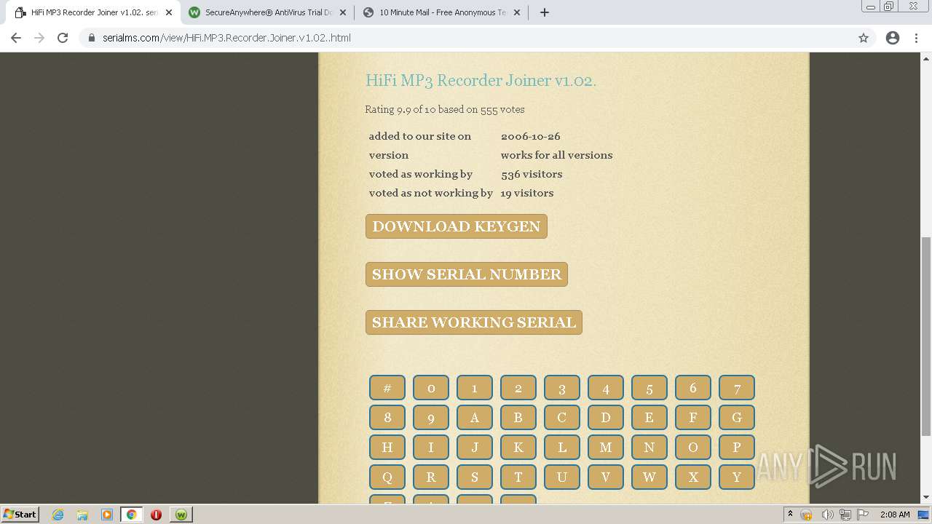Screen dimensions: 932x524
Task: Browse serials starting with letter X
Action: click(693, 477)
